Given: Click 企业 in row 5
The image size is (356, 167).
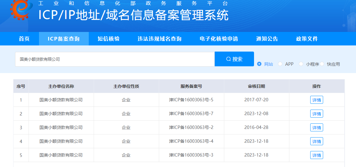Looking at the screenshot, I should tap(126, 155).
